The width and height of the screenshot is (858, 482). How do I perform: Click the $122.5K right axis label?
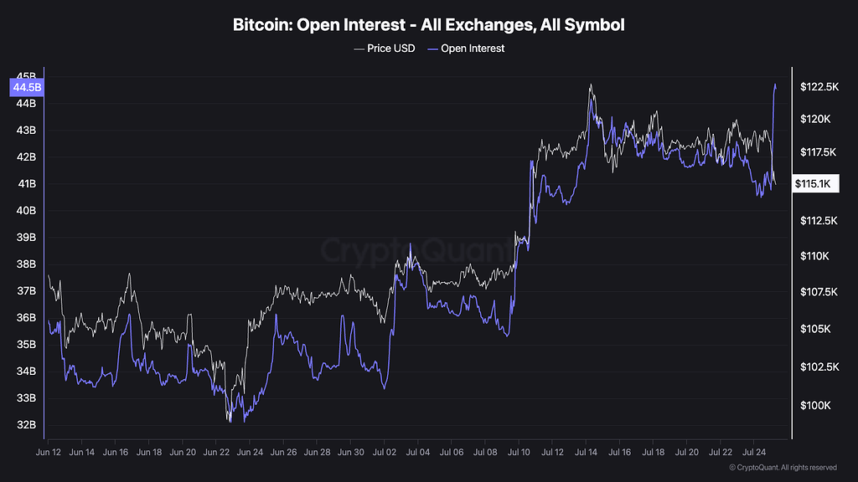pos(819,87)
